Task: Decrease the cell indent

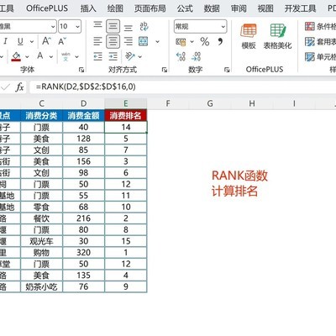Action: point(97,56)
